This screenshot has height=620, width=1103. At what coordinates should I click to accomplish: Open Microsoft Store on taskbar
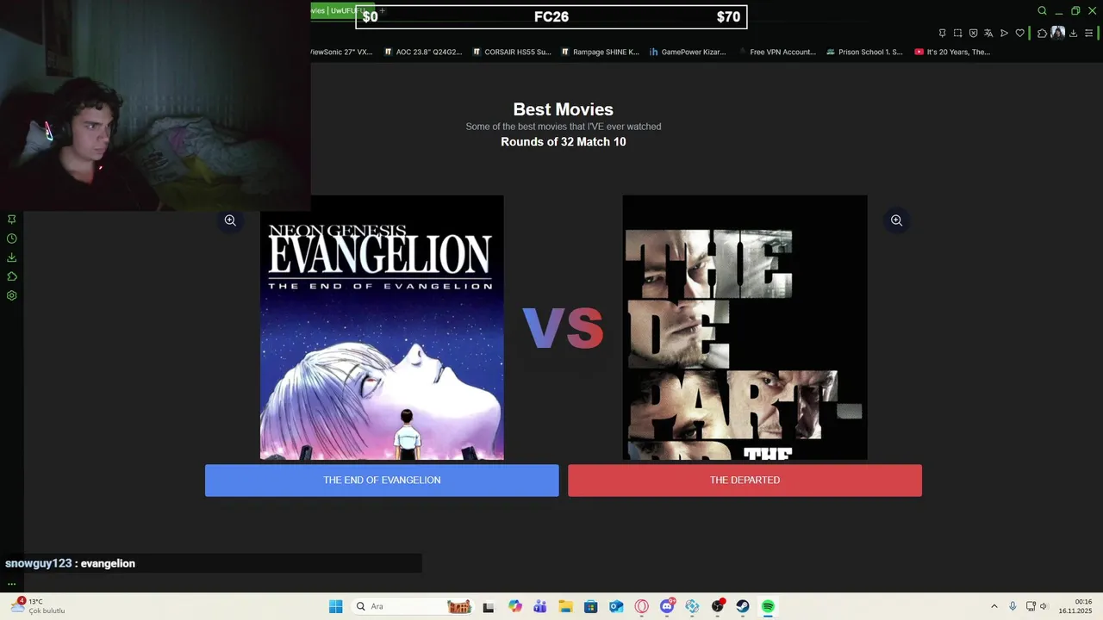[x=590, y=606]
